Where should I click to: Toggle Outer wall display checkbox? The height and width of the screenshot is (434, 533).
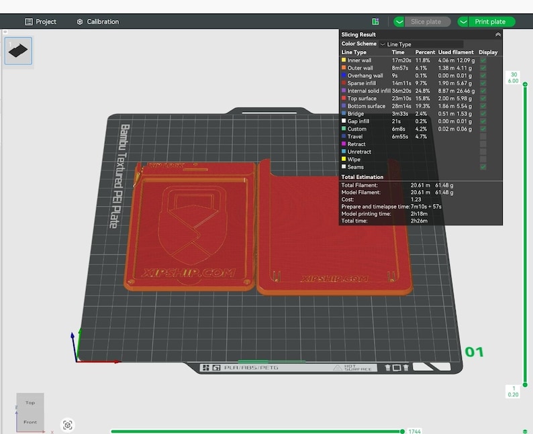[483, 68]
